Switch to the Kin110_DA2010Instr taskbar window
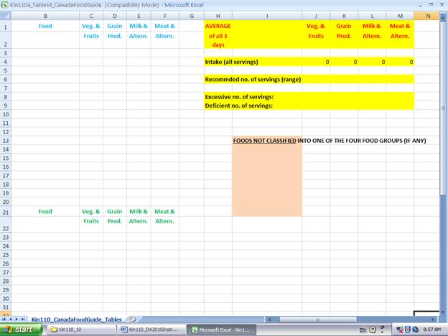 151,330
